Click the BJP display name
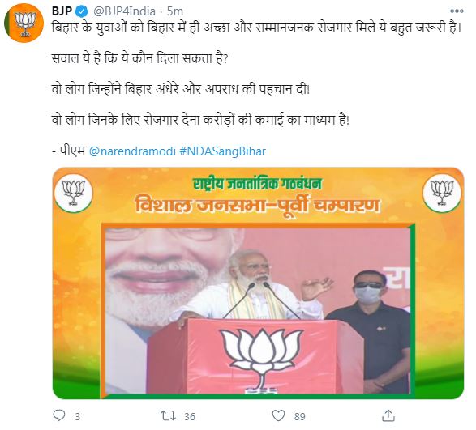 pos(62,11)
